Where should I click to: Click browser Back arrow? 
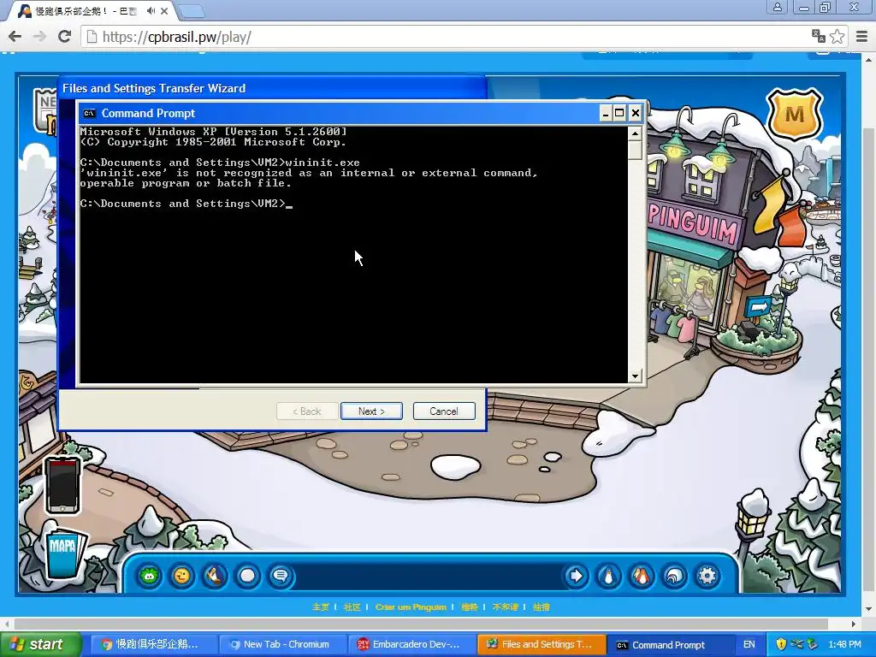pyautogui.click(x=15, y=36)
